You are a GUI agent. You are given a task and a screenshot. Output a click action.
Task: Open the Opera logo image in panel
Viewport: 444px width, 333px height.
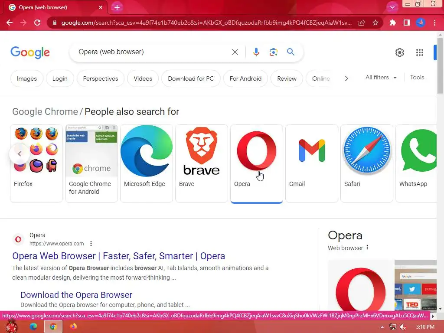click(361, 285)
